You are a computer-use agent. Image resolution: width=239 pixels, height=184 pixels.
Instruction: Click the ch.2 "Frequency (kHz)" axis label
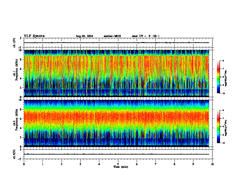17,120
